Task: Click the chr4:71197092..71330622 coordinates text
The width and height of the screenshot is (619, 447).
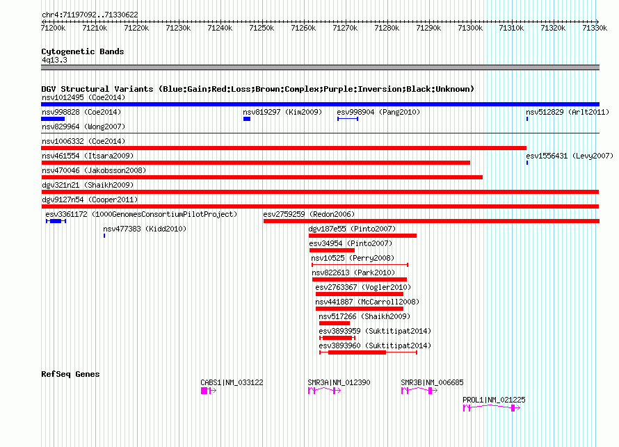Action: point(90,15)
